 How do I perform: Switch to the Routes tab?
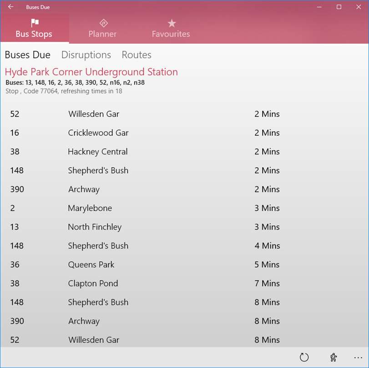(136, 55)
